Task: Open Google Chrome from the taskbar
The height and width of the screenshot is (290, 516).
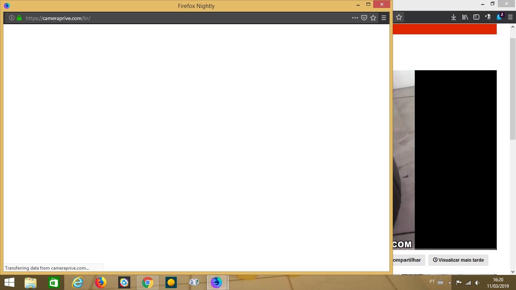Action: point(147,282)
